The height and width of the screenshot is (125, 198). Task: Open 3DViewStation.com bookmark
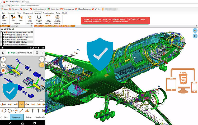tap(83, 9)
